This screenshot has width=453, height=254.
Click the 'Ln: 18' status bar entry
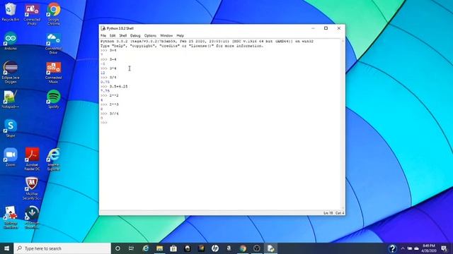pyautogui.click(x=328, y=213)
